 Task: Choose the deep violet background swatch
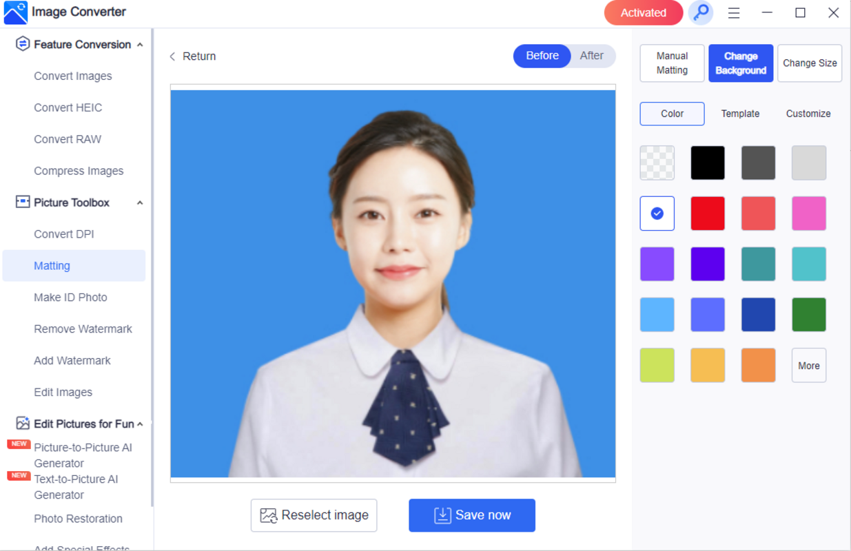[708, 264]
